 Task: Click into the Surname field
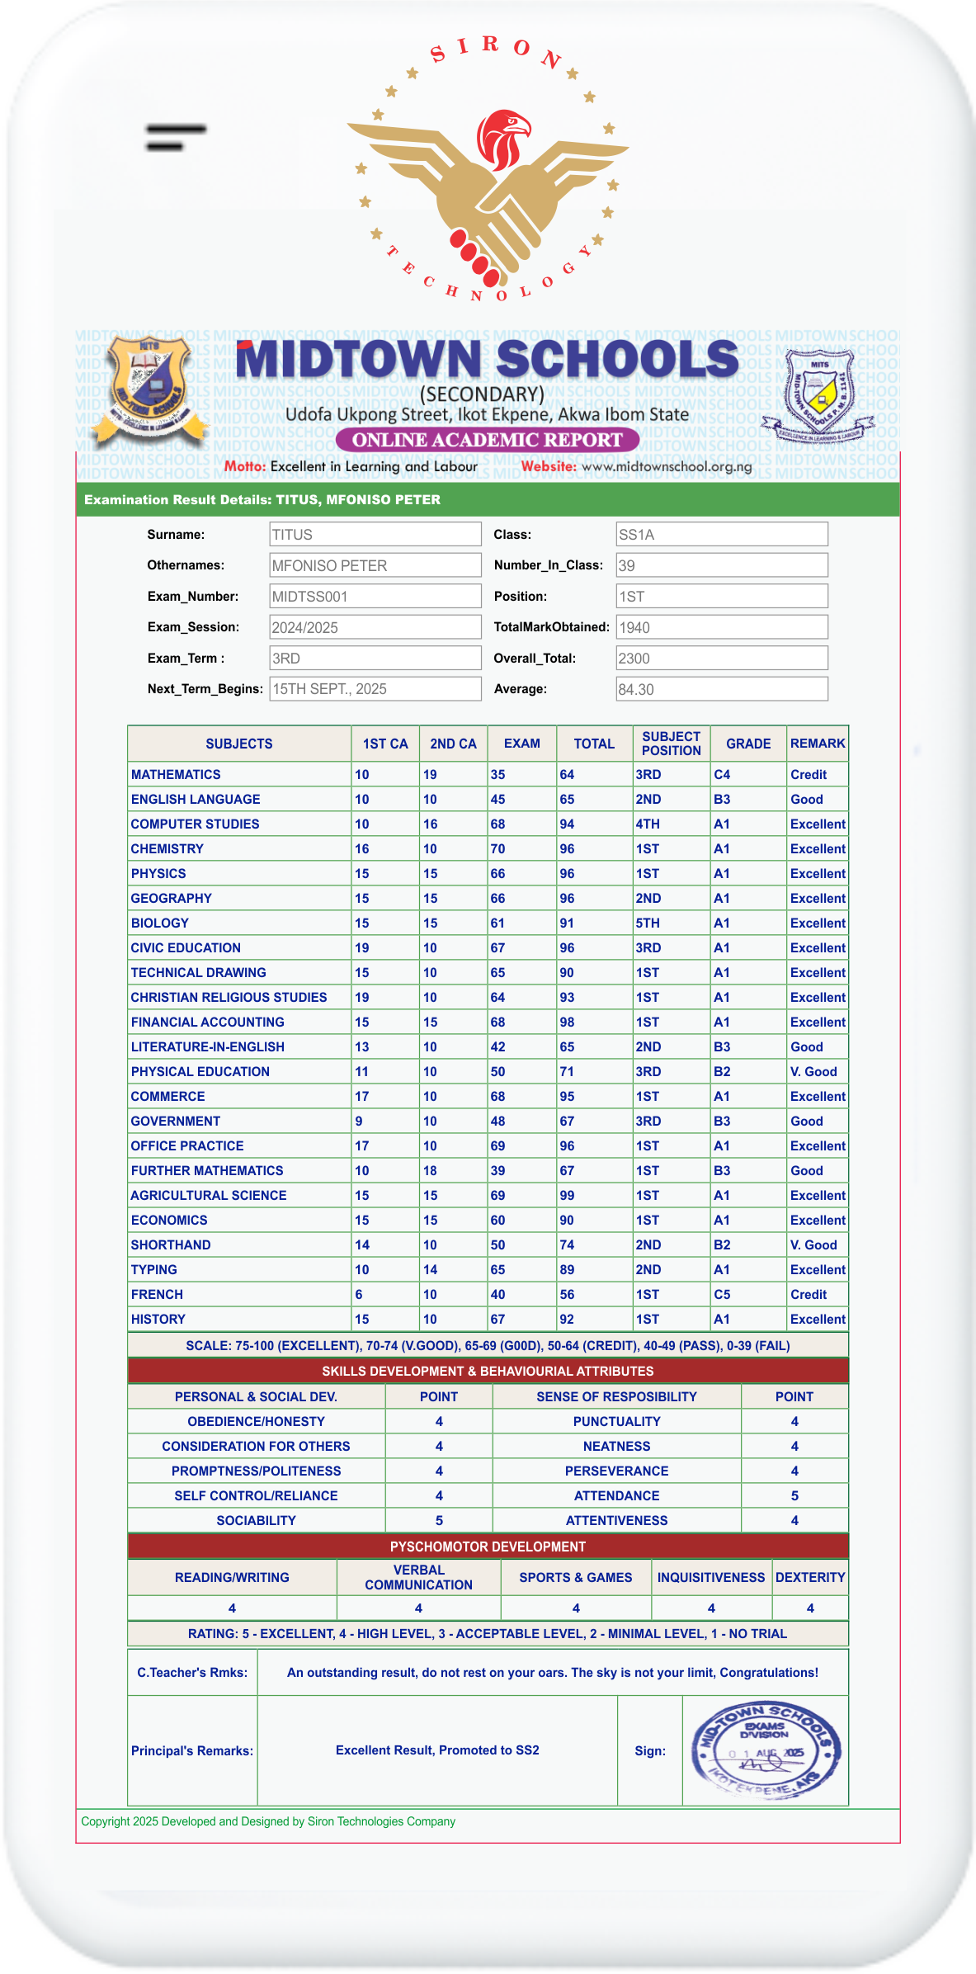pyautogui.click(x=375, y=535)
